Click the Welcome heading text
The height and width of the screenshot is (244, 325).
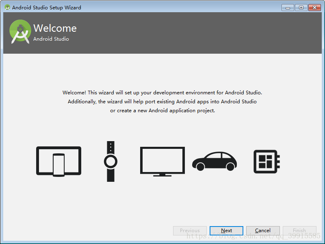[x=55, y=28]
